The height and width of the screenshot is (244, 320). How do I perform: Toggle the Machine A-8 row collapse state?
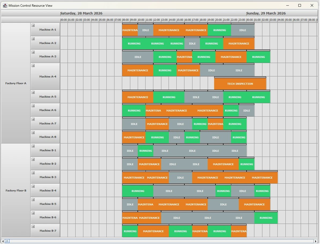(33, 132)
